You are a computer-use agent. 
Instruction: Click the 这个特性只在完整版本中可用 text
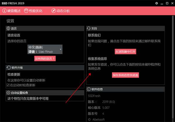pos(28,98)
